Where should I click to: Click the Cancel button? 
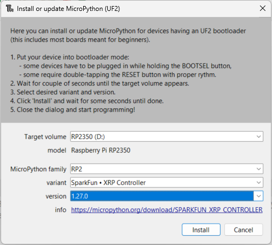244,230
